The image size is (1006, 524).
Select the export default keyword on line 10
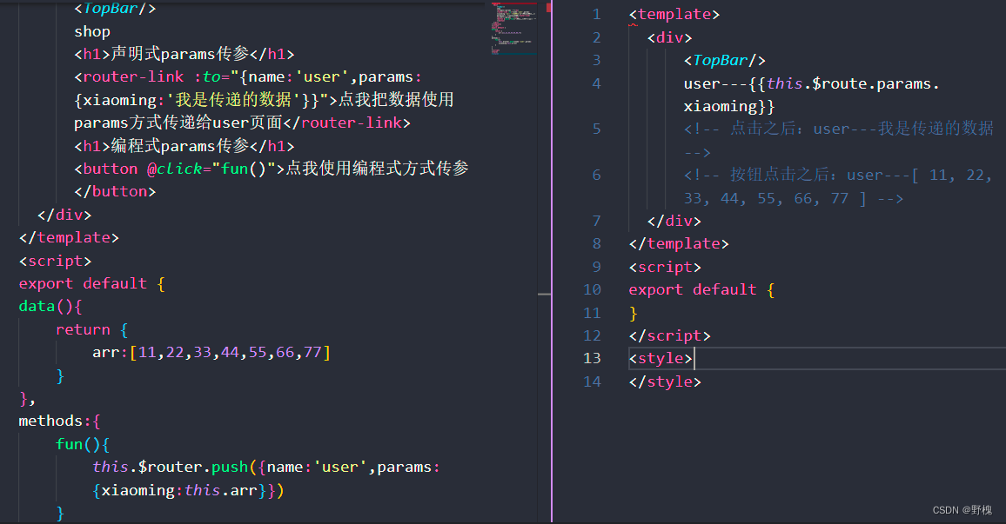pos(692,289)
